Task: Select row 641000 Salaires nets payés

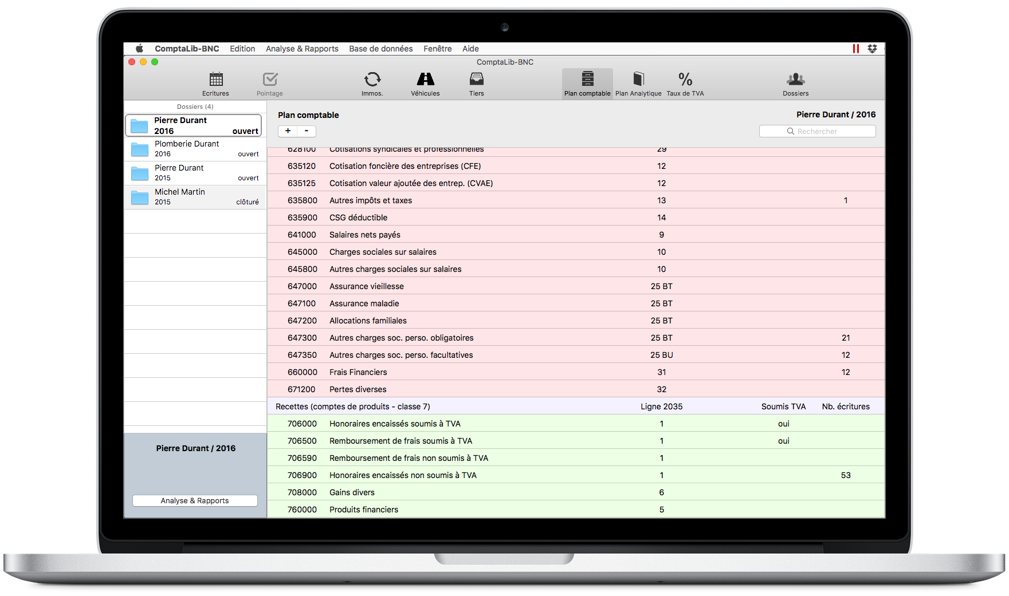Action: point(576,235)
